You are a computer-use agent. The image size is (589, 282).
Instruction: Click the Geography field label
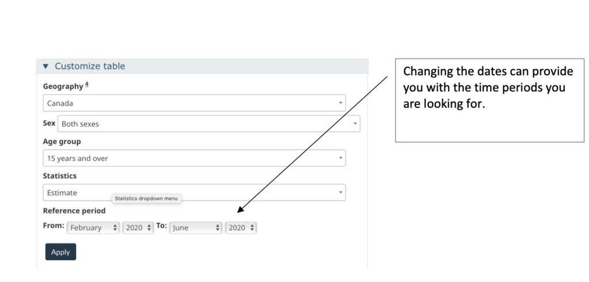point(62,86)
